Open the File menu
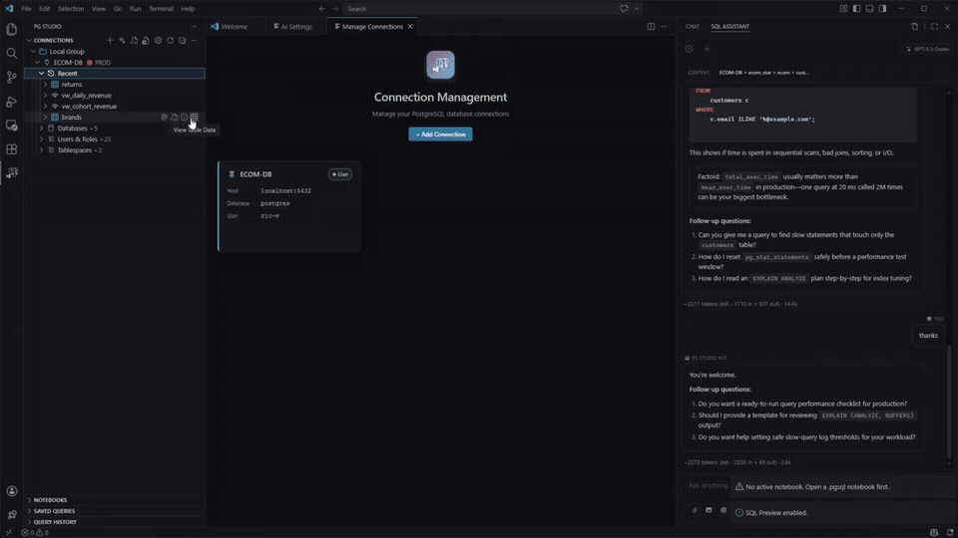Screen dimensions: 958x538 tap(26, 9)
